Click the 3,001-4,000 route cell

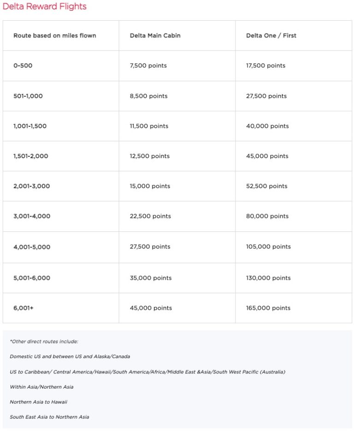tap(32, 216)
